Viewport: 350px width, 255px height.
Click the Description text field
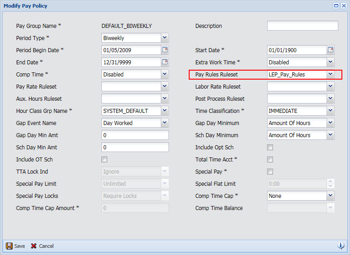(302, 26)
